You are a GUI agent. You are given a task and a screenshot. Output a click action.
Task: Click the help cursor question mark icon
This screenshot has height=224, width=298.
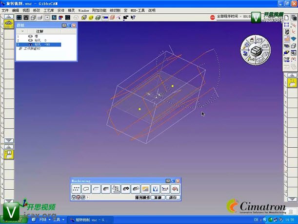click(133, 18)
